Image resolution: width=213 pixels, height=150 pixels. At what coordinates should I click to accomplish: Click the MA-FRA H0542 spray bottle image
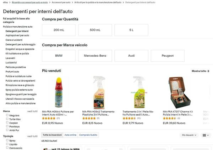pyautogui.click(x=96, y=92)
